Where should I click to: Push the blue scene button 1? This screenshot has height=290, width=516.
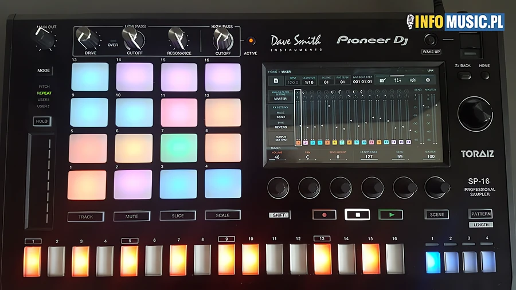click(x=432, y=262)
